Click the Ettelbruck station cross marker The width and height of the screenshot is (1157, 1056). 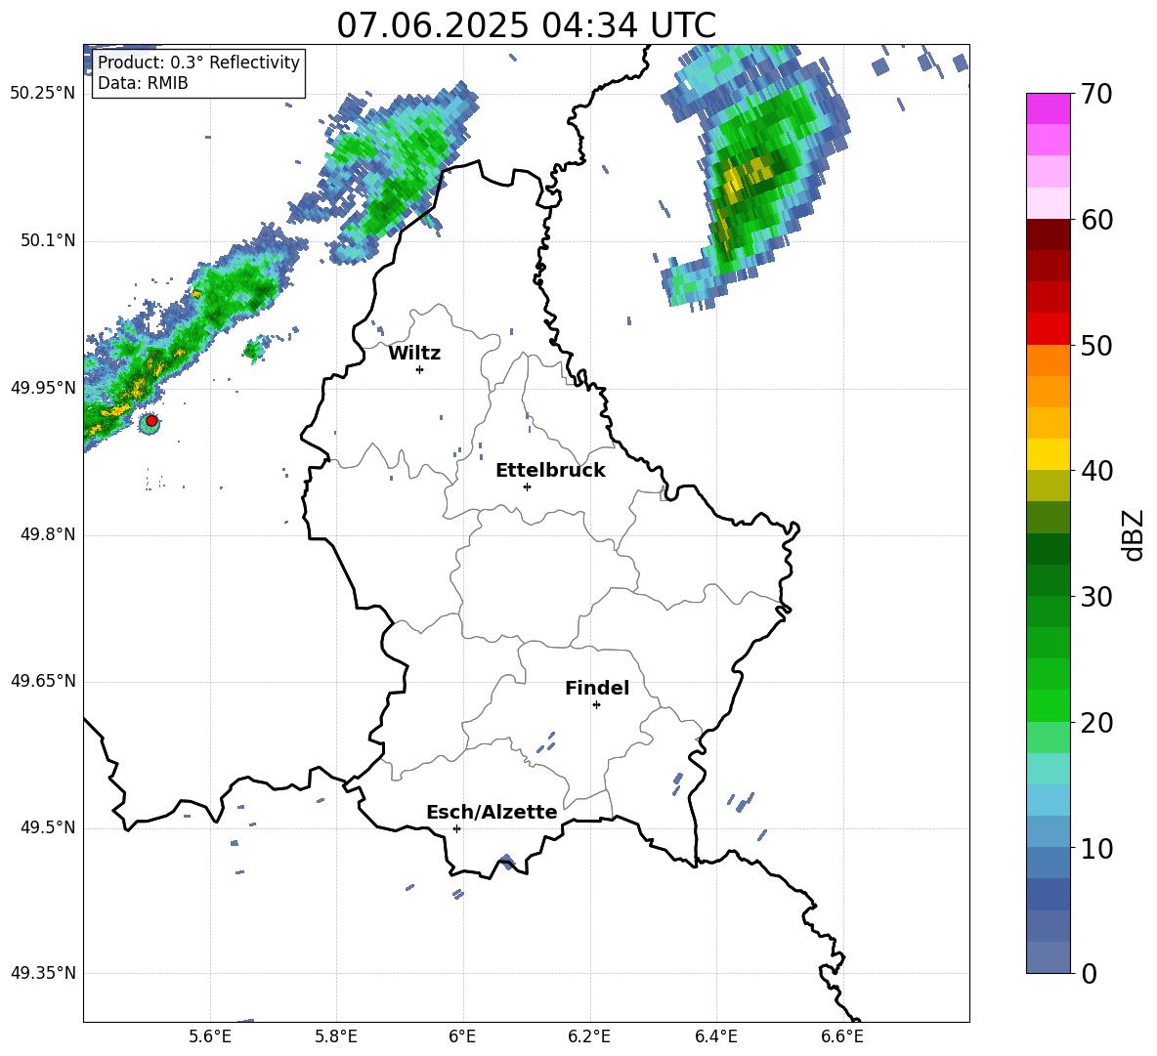point(527,486)
